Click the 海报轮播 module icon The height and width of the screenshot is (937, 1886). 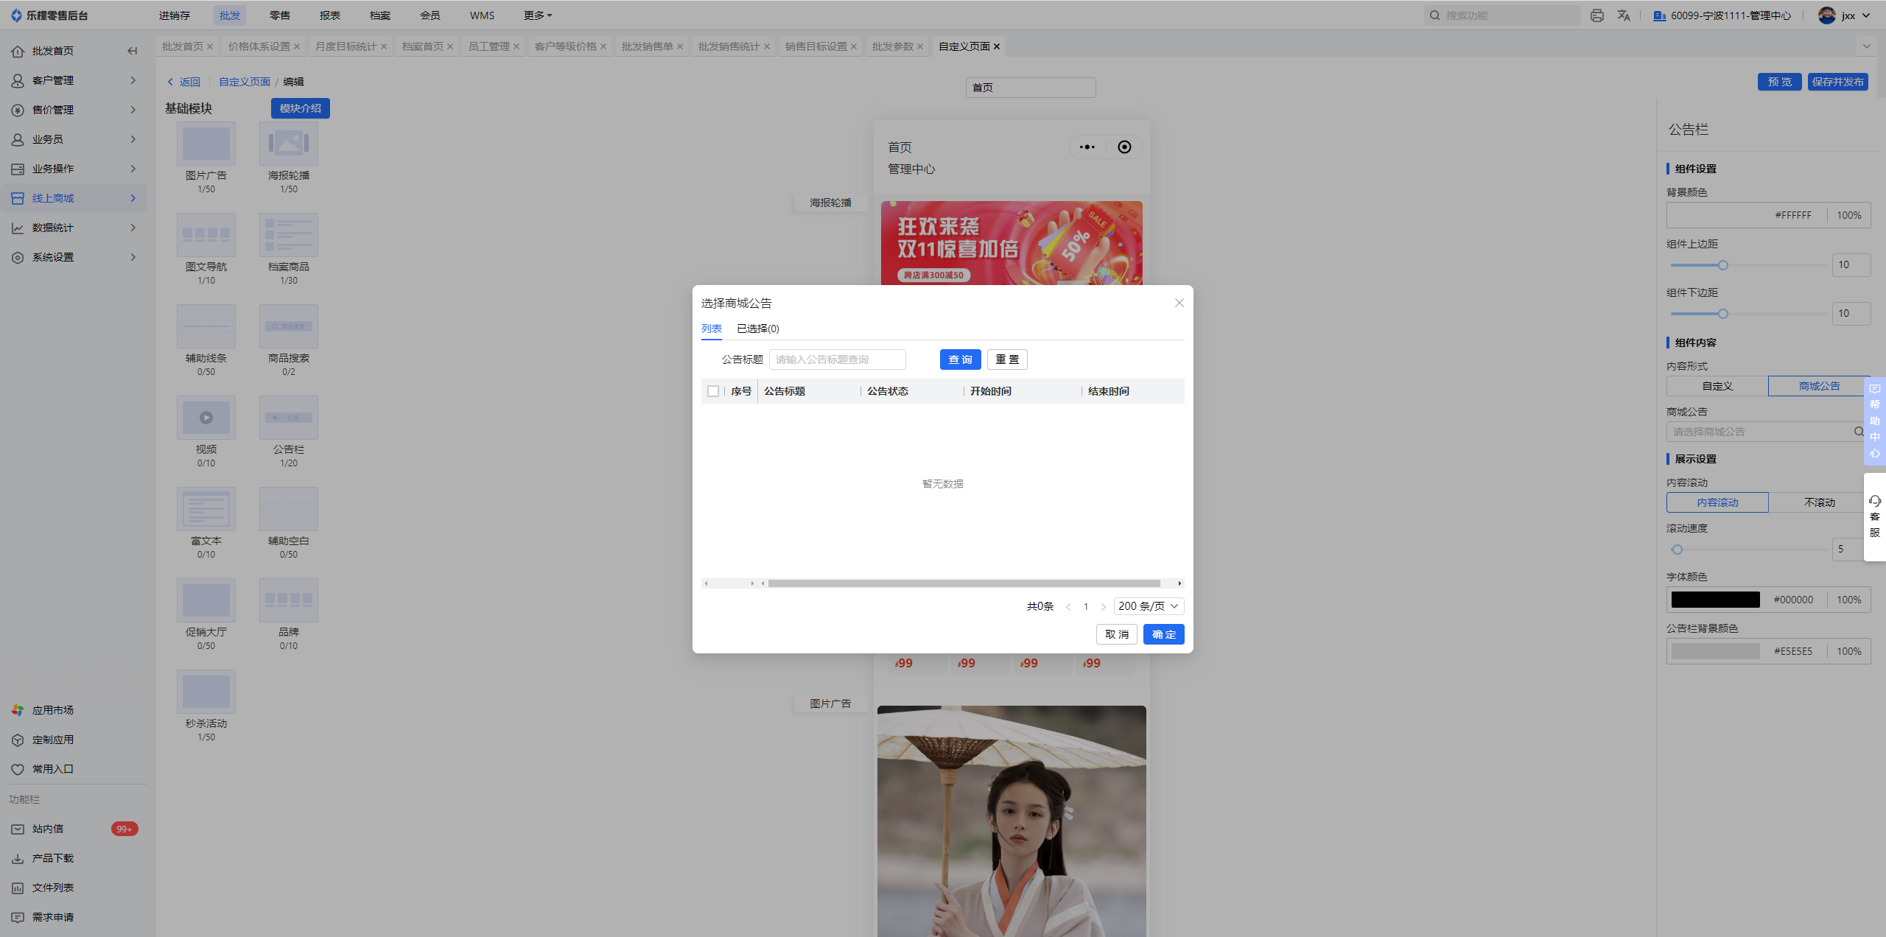[x=288, y=144]
